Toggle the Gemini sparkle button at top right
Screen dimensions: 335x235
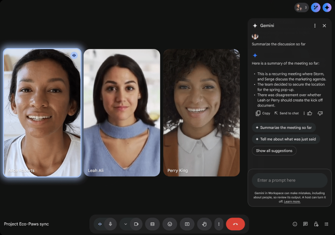click(x=327, y=8)
